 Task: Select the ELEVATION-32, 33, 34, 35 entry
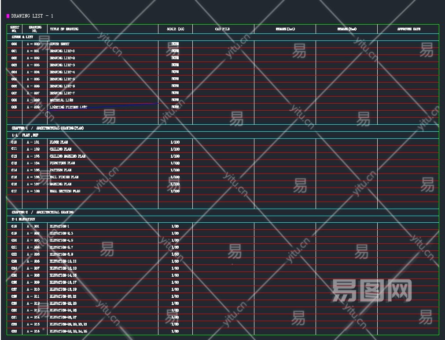pos(68,331)
